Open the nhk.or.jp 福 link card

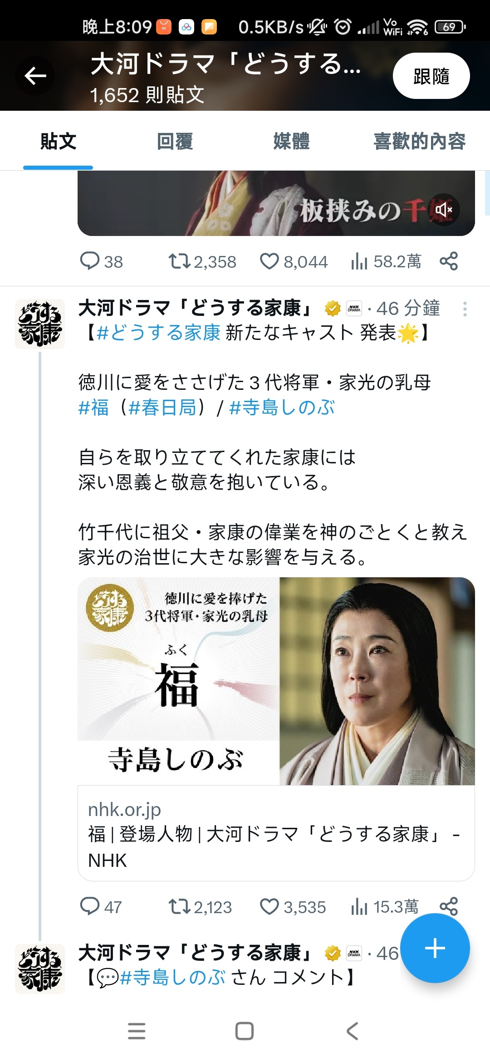(x=276, y=833)
